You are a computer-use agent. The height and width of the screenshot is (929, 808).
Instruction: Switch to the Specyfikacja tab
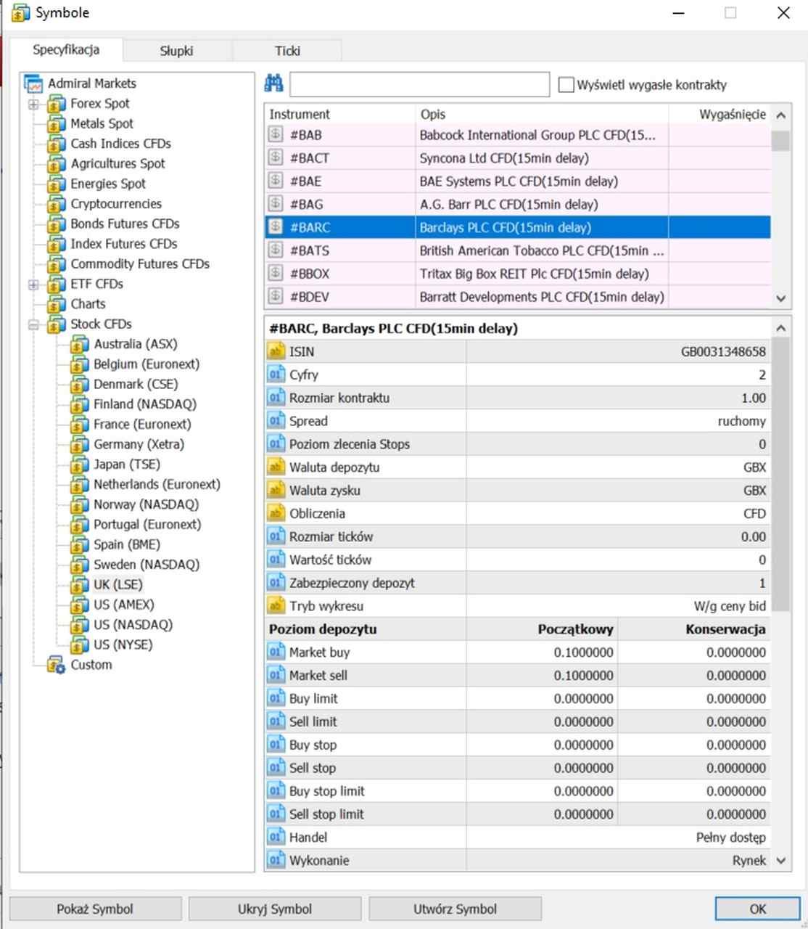[x=66, y=50]
